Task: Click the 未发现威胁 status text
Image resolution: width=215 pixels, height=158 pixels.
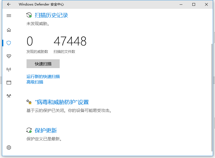Action: tap(38, 24)
